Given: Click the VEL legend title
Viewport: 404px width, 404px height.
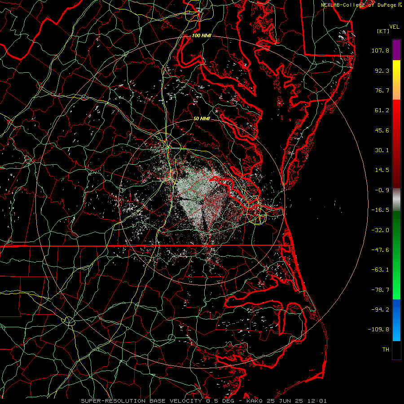Looking at the screenshot, I should (394, 26).
